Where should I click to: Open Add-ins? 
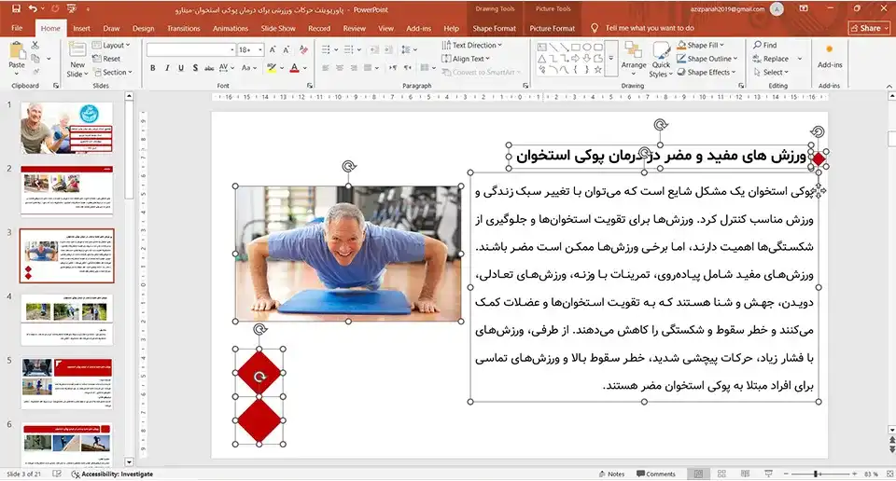(x=830, y=56)
